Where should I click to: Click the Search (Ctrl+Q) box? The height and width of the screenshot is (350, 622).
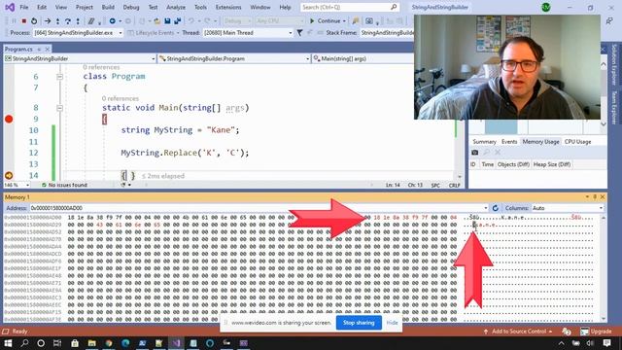(350, 7)
